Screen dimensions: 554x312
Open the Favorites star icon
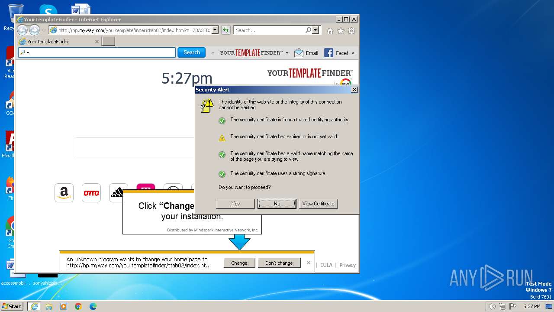point(341,31)
